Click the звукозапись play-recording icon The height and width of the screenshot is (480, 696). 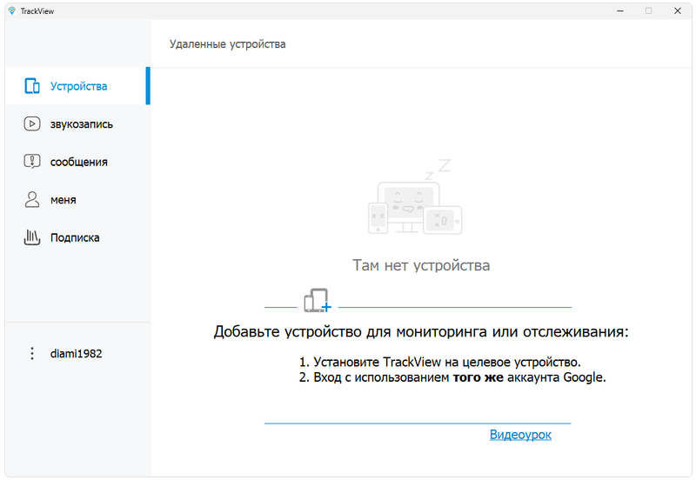[32, 123]
